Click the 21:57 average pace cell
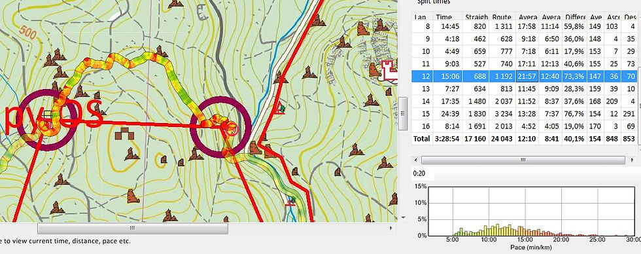641x254 pixels. (x=527, y=76)
